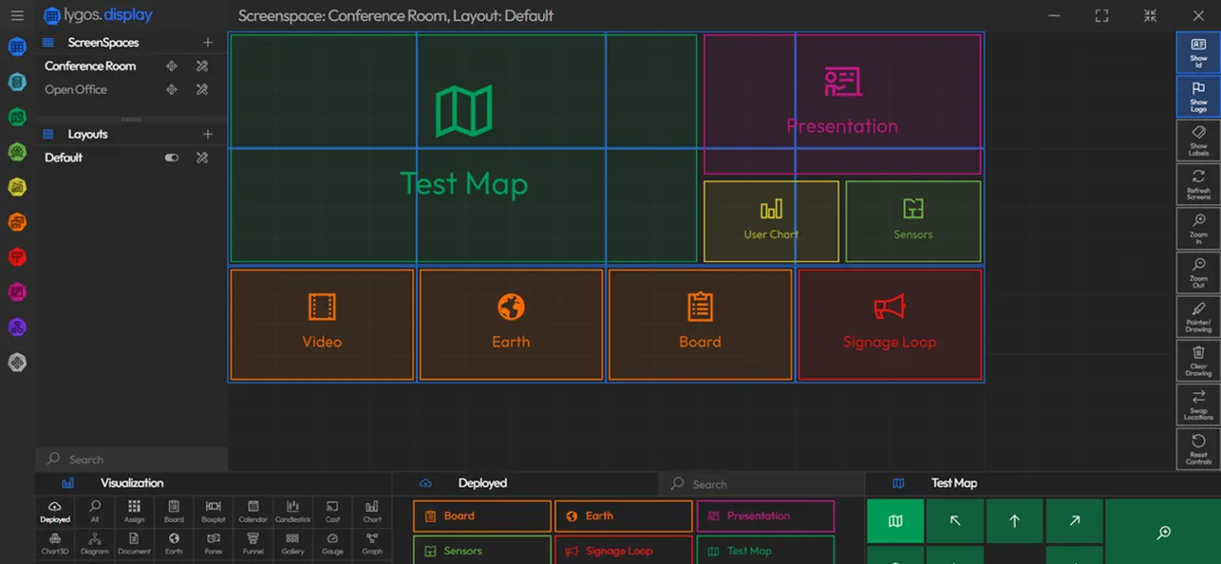Select Chart3D visualization type
The image size is (1221, 564).
click(x=55, y=543)
